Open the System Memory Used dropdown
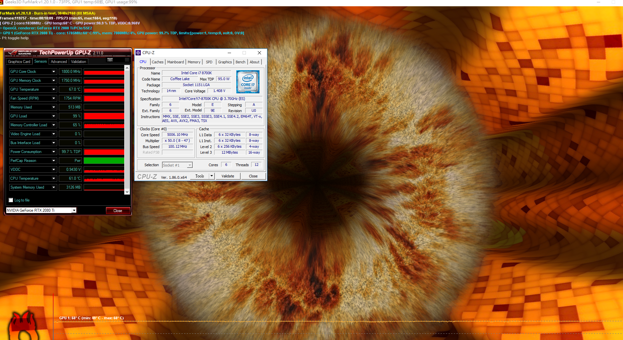 [54, 187]
